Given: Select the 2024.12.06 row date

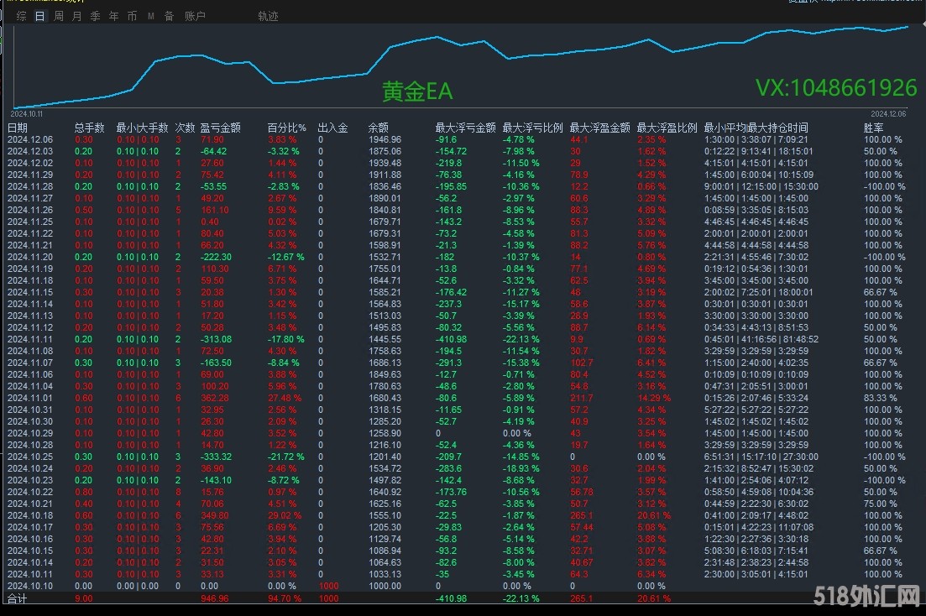Looking at the screenshot, I should pyautogui.click(x=29, y=139).
